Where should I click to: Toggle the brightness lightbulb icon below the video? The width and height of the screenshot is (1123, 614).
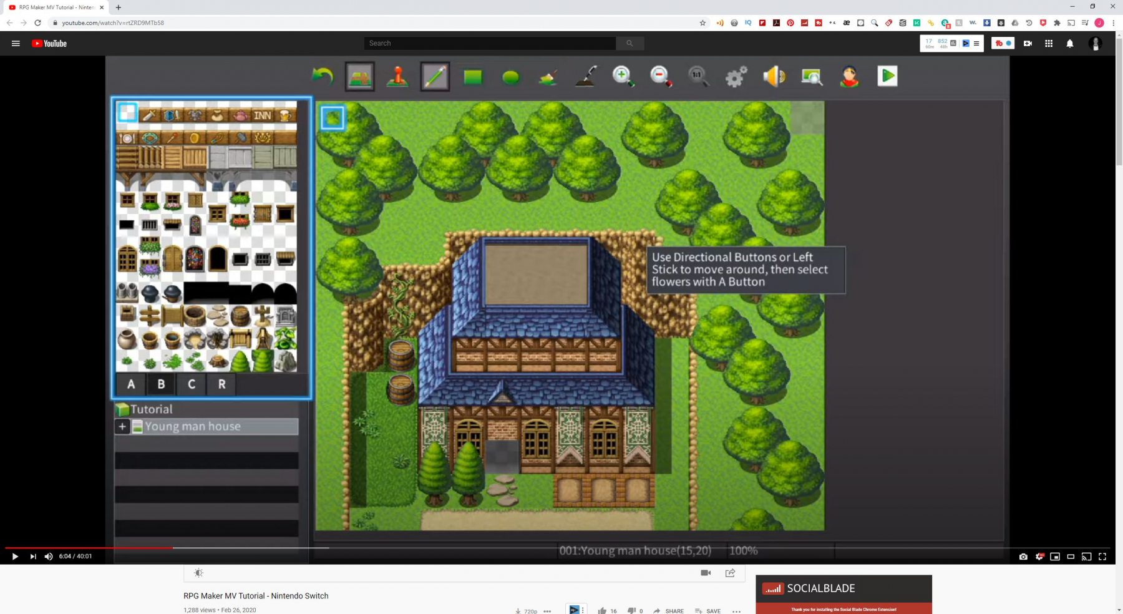(x=198, y=573)
